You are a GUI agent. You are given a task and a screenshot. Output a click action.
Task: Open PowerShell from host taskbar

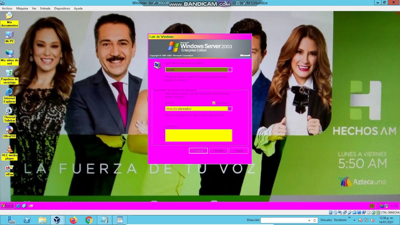27,220
